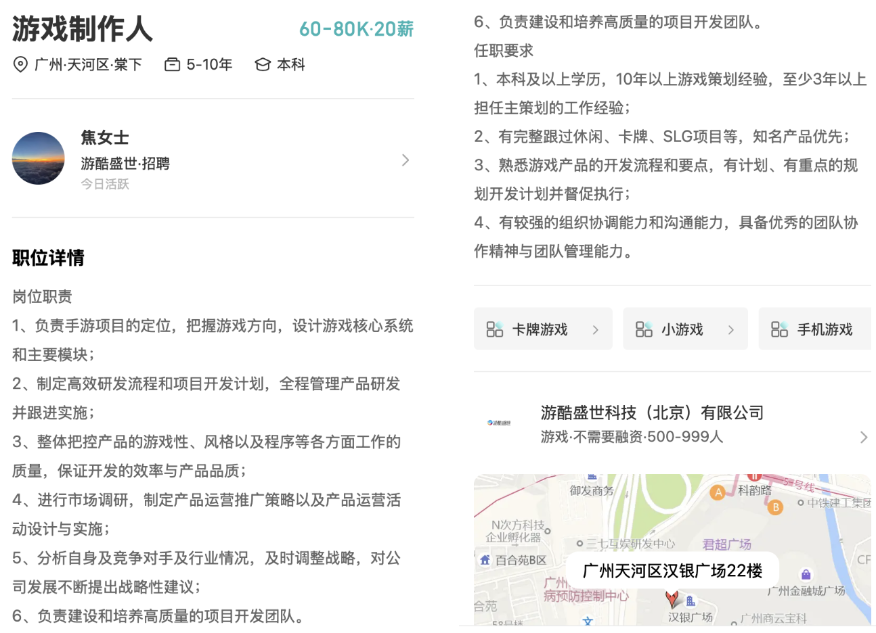Open recruiter 焦女士's avatar photo
Screen dimensions: 876x633
pyautogui.click(x=39, y=158)
